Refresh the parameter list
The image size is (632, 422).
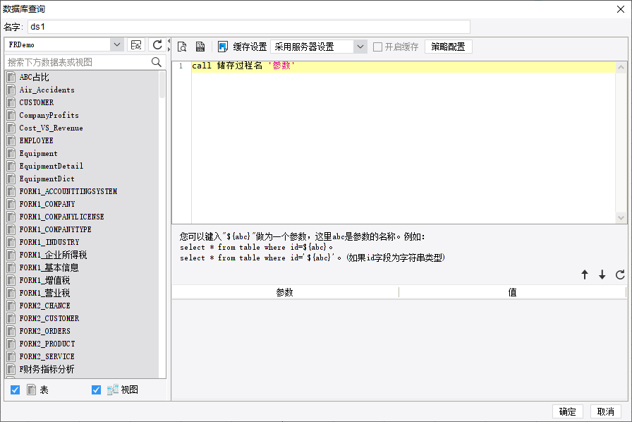(x=620, y=275)
